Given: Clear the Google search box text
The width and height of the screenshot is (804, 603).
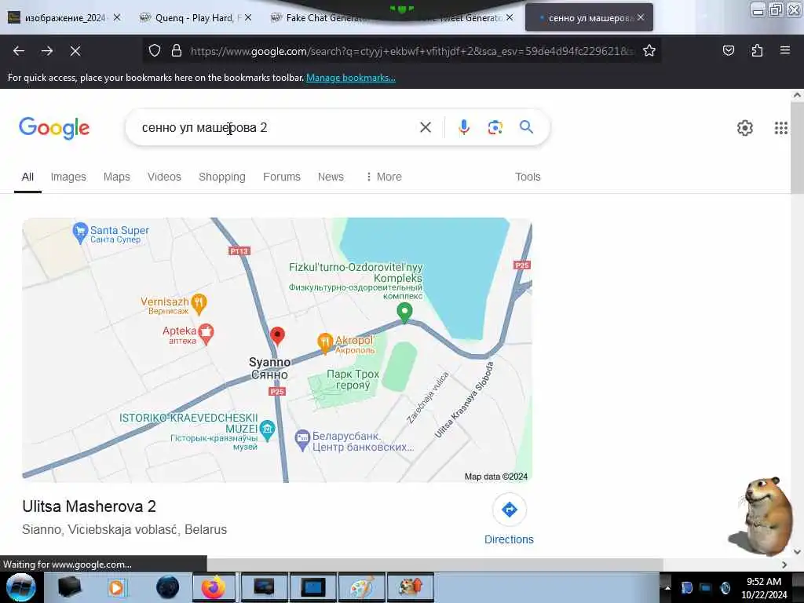Looking at the screenshot, I should (x=426, y=127).
